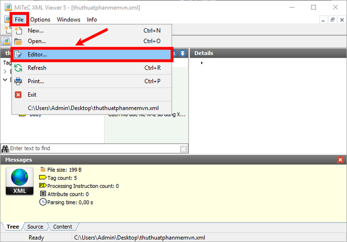
Task: Click the collapse-all down arrow in tree header
Action: coord(182,54)
